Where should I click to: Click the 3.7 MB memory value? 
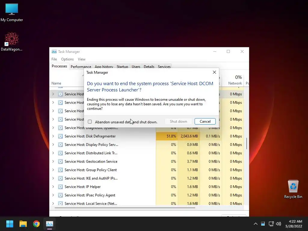192,162
